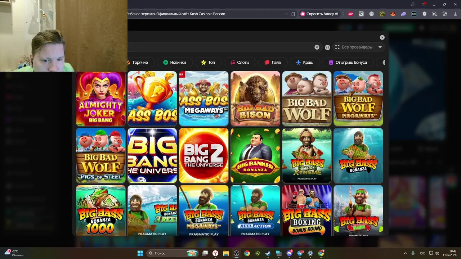Open the clock showing 20:42
Image resolution: width=461 pixels, height=259 pixels.
[450, 253]
